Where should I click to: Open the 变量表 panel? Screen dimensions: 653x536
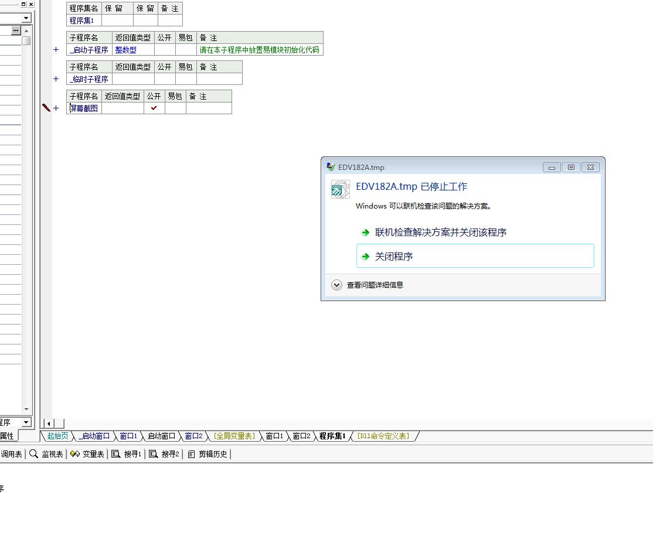(87, 454)
